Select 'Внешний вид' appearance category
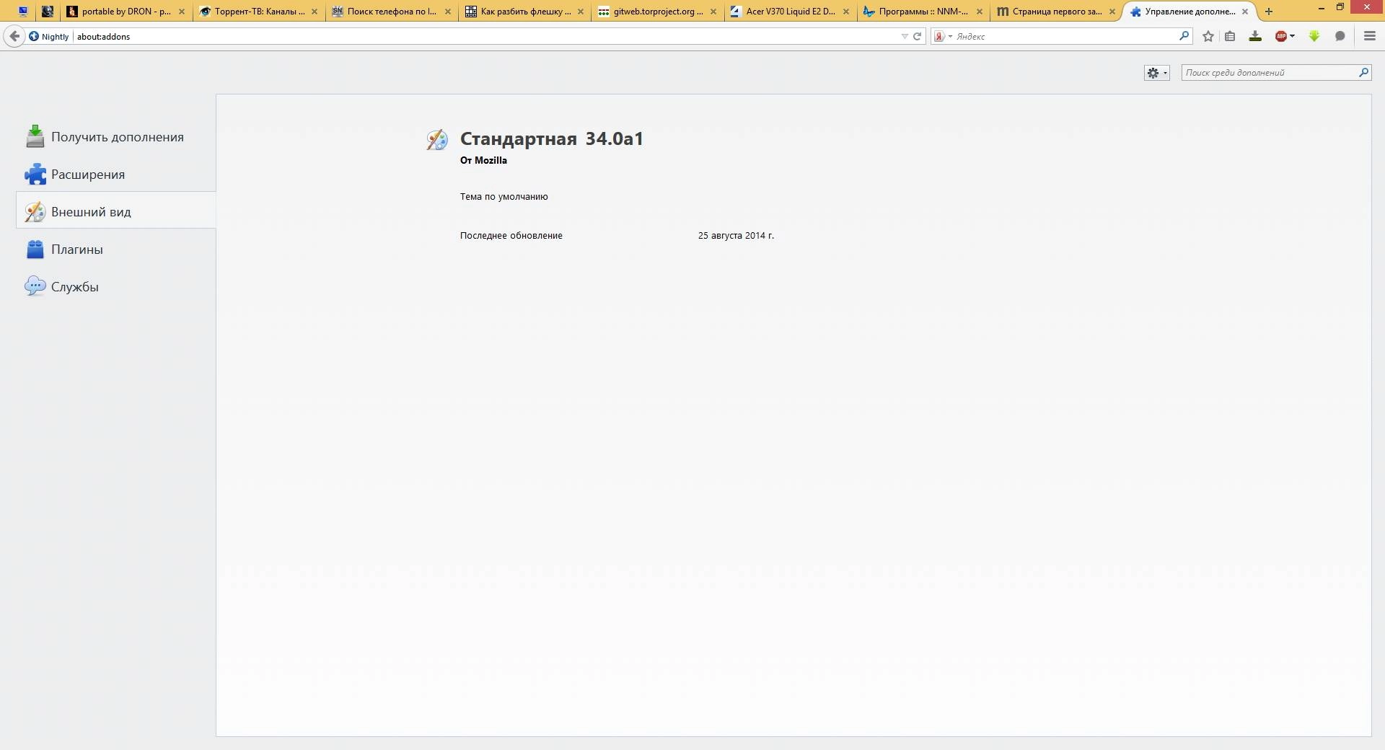1385x750 pixels. (x=116, y=212)
